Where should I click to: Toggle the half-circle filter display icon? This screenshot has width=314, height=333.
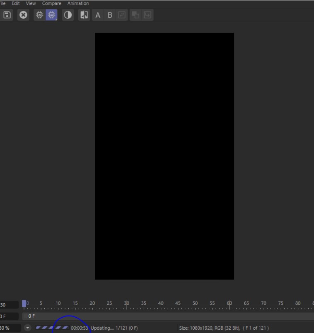[68, 15]
